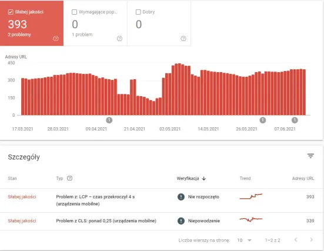Enable the Dobry checkbox
This screenshot has width=324, height=251.
138,12
